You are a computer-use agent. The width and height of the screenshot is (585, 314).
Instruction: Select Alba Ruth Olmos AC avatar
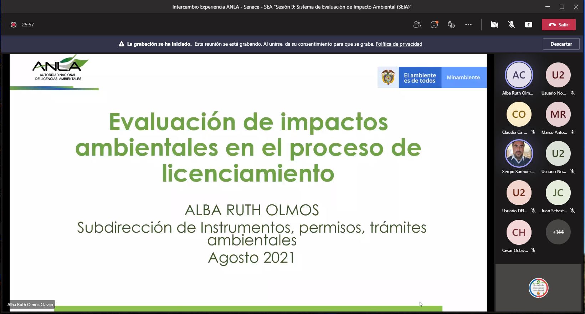[519, 75]
